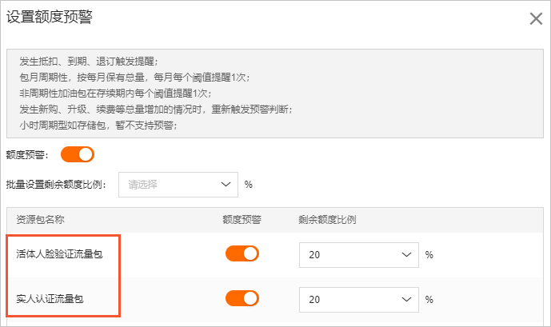Select the 活体人脸验证流量包 row name

coord(59,254)
